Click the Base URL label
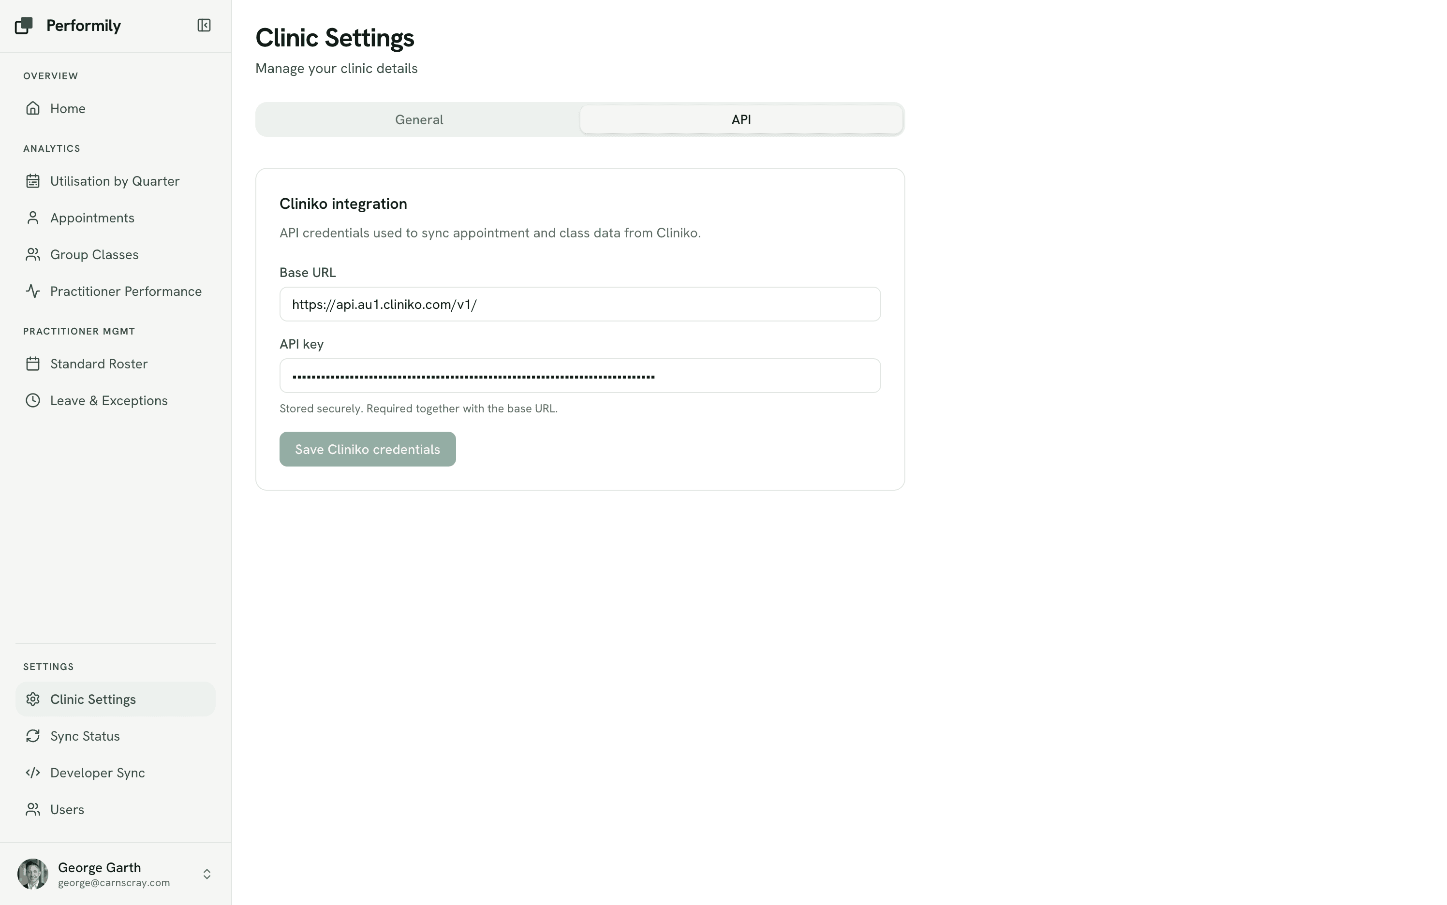 [308, 272]
